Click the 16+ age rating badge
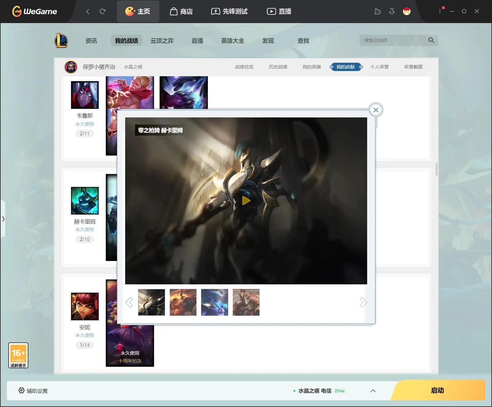Screen dimensions: 492x407 pyautogui.click(x=18, y=355)
